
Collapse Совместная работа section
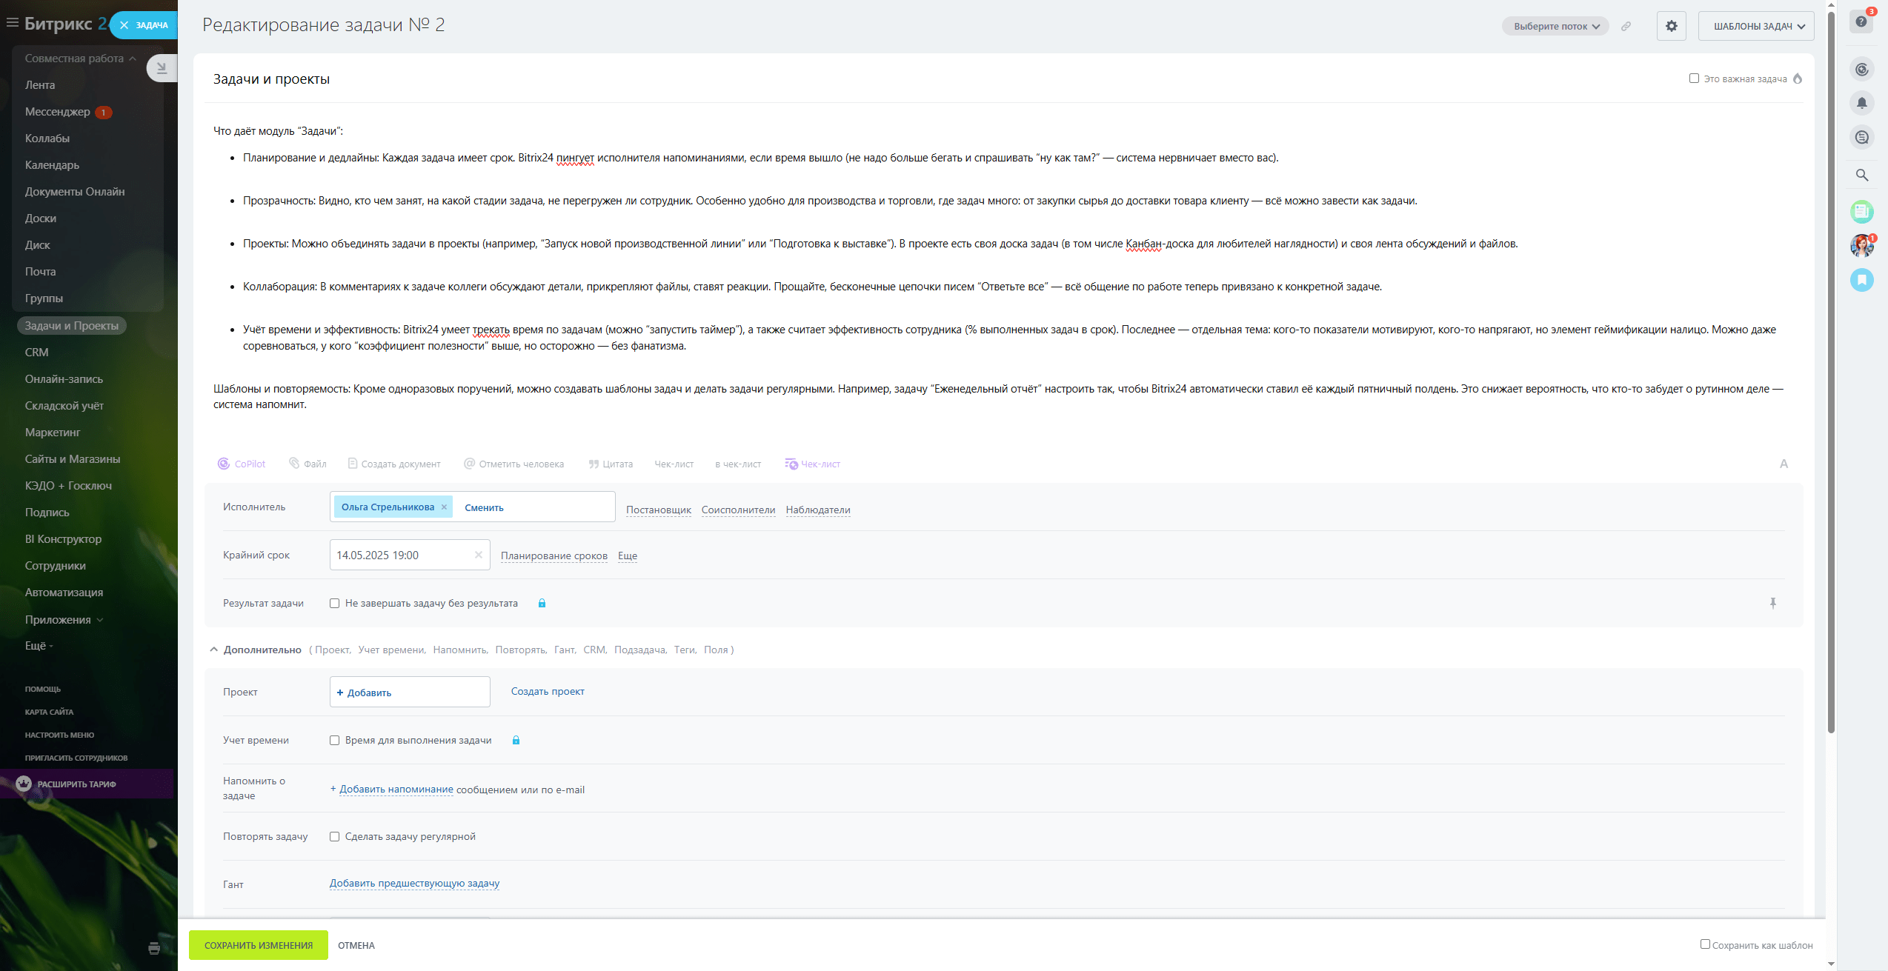point(80,59)
